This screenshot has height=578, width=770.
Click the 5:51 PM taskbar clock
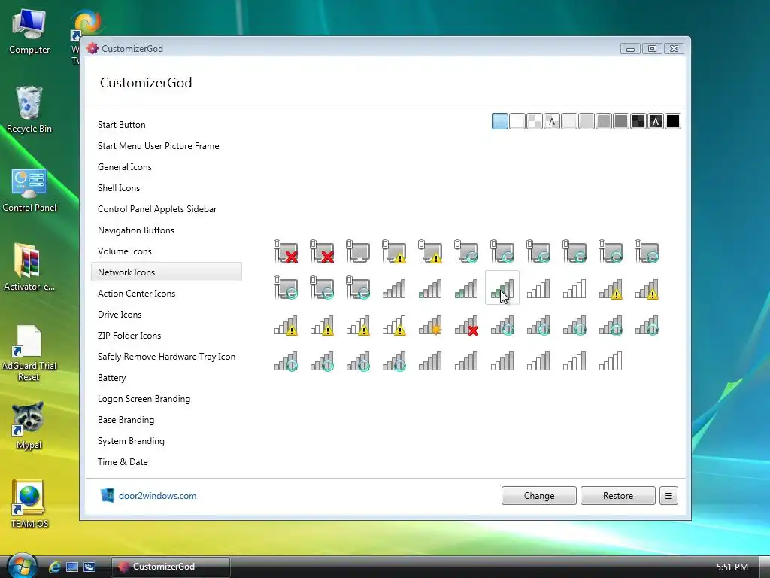click(732, 567)
